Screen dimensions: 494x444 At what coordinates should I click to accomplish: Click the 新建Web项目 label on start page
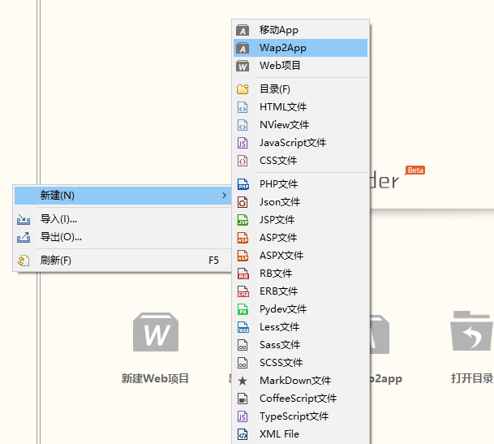pos(155,378)
